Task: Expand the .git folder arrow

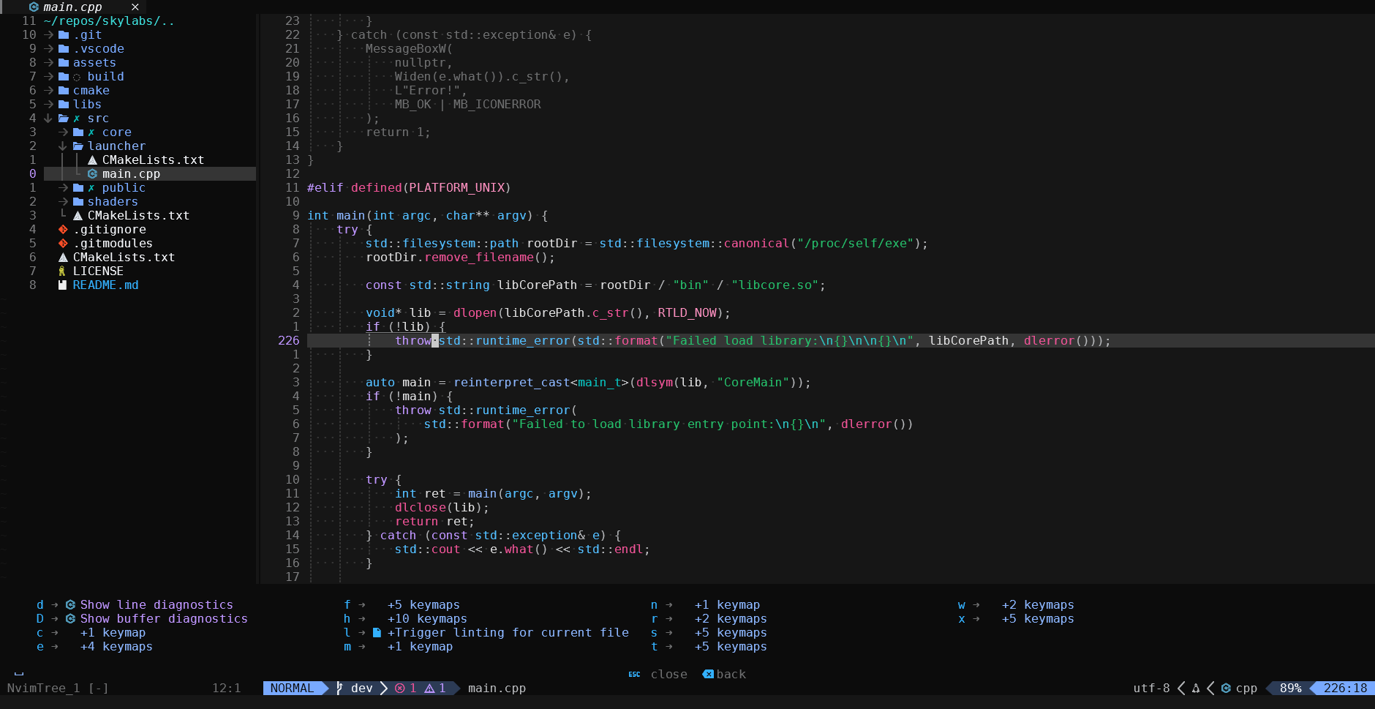Action: point(48,35)
